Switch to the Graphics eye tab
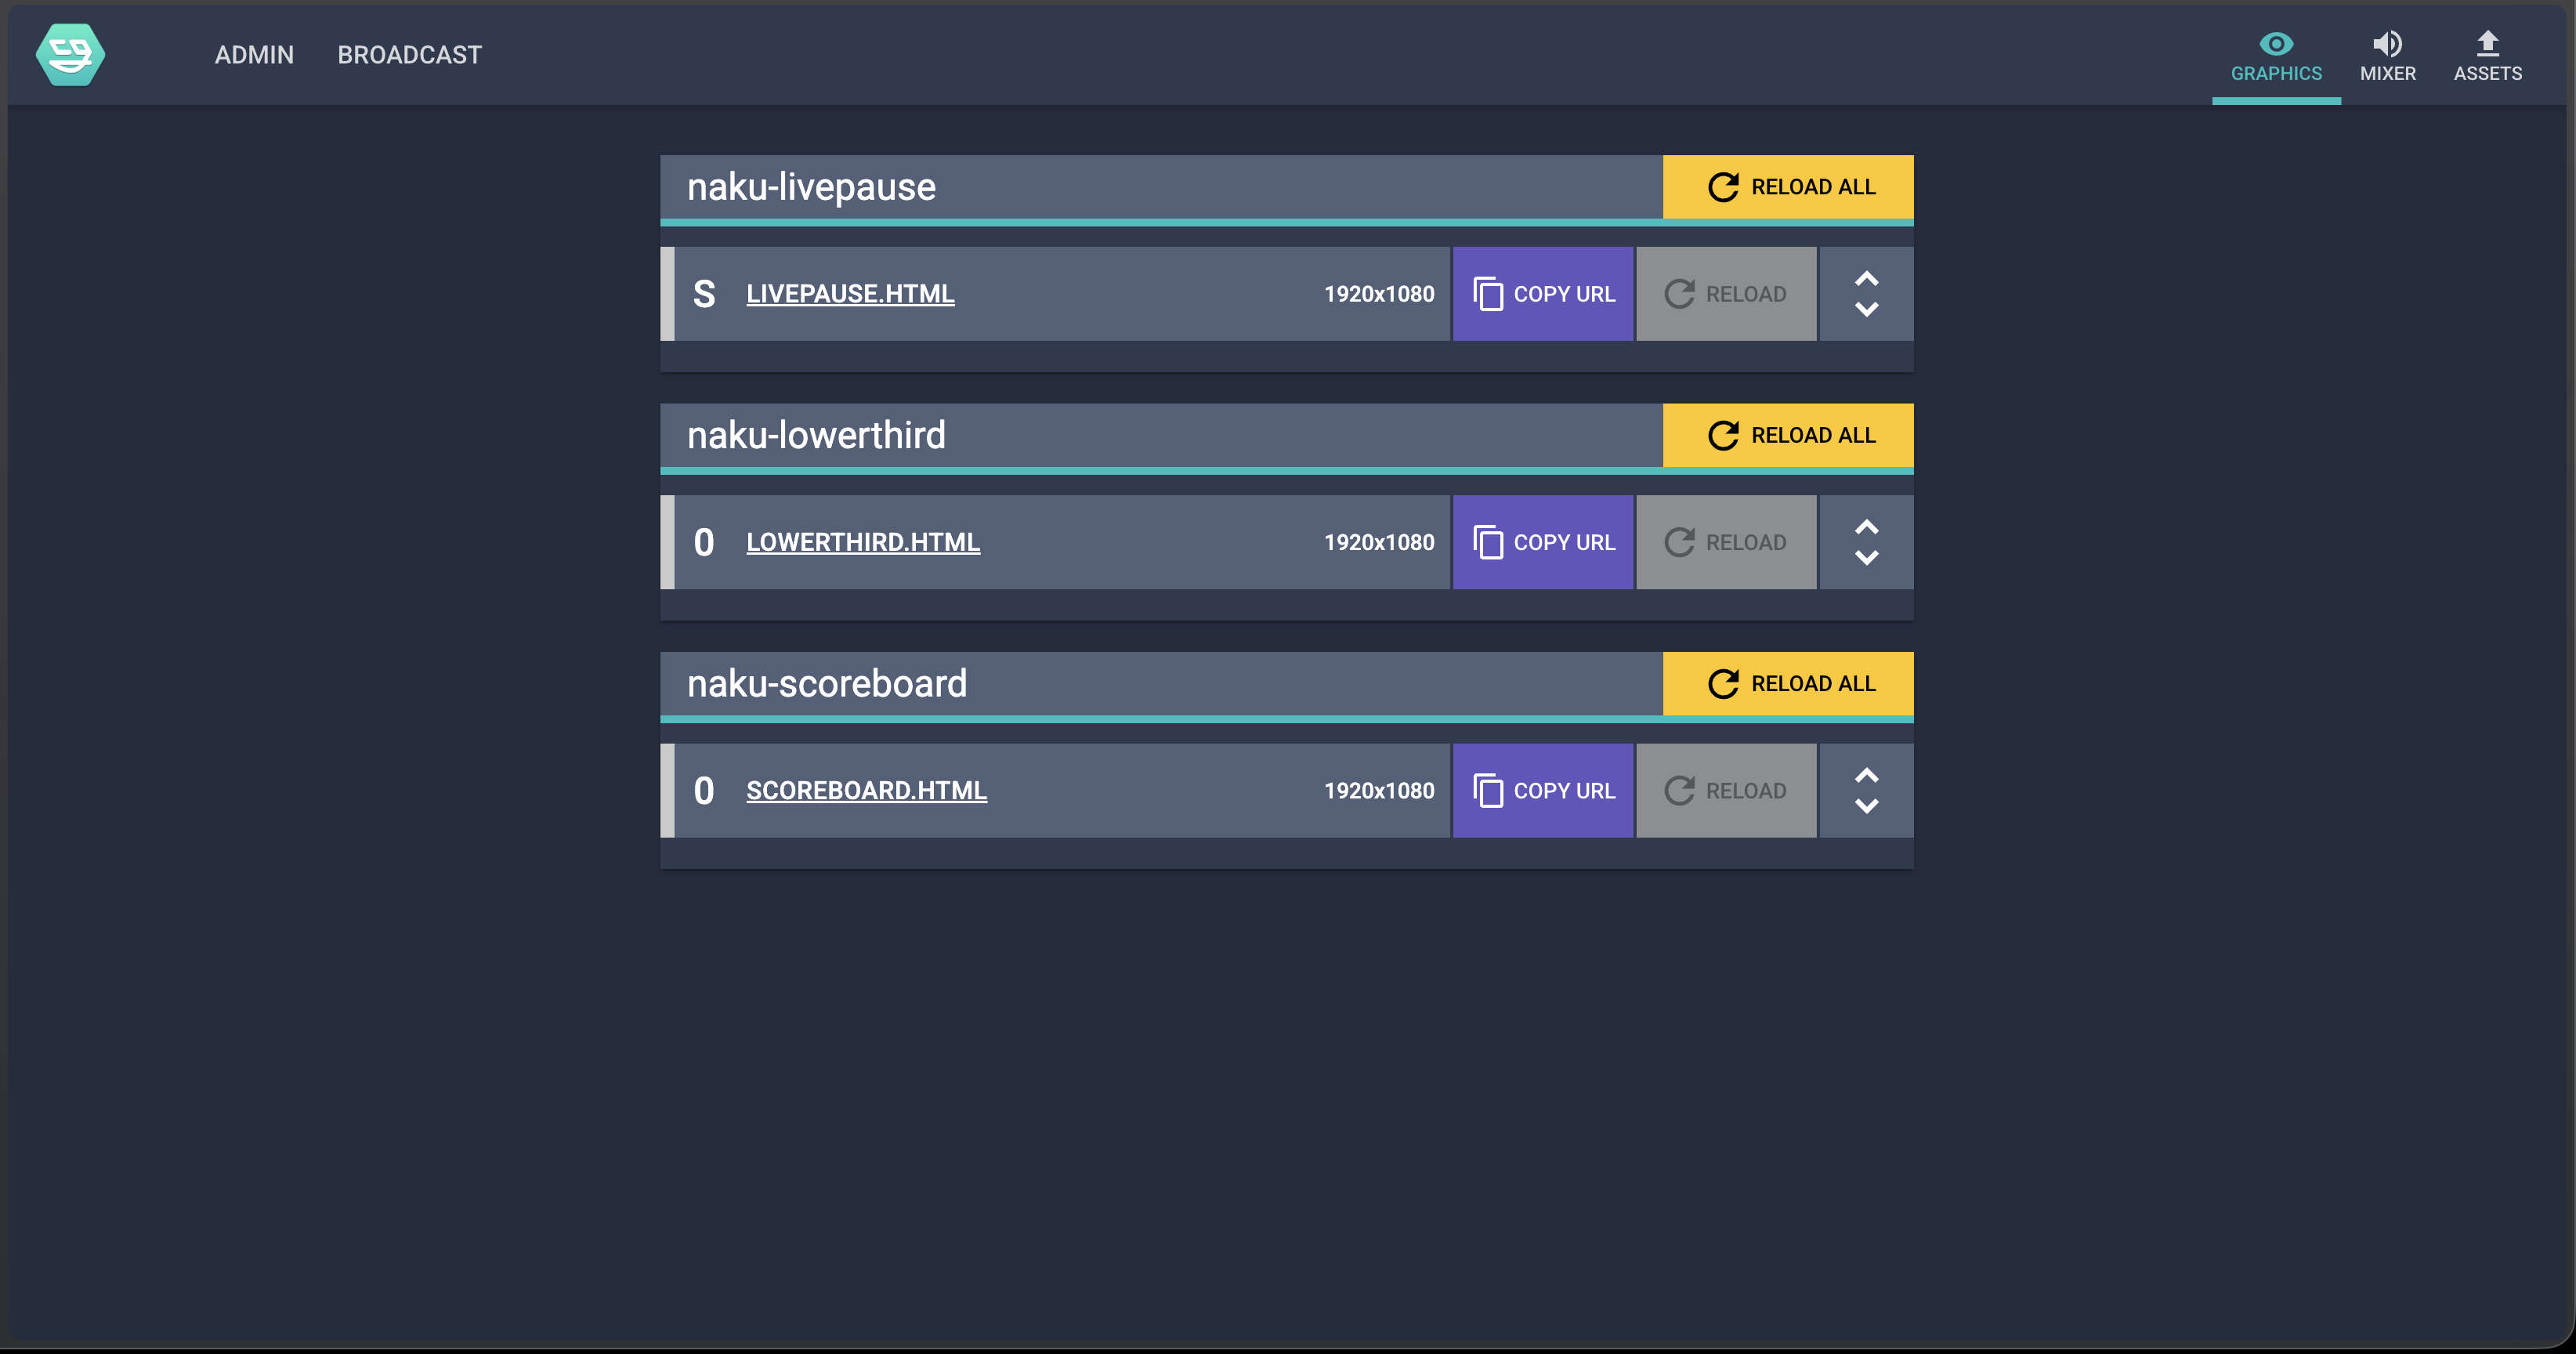This screenshot has width=2576, height=1354. [x=2276, y=56]
